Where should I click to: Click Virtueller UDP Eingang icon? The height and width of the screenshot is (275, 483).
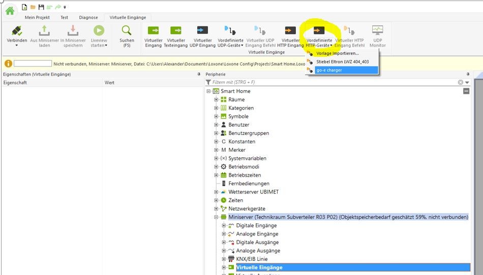click(x=202, y=31)
